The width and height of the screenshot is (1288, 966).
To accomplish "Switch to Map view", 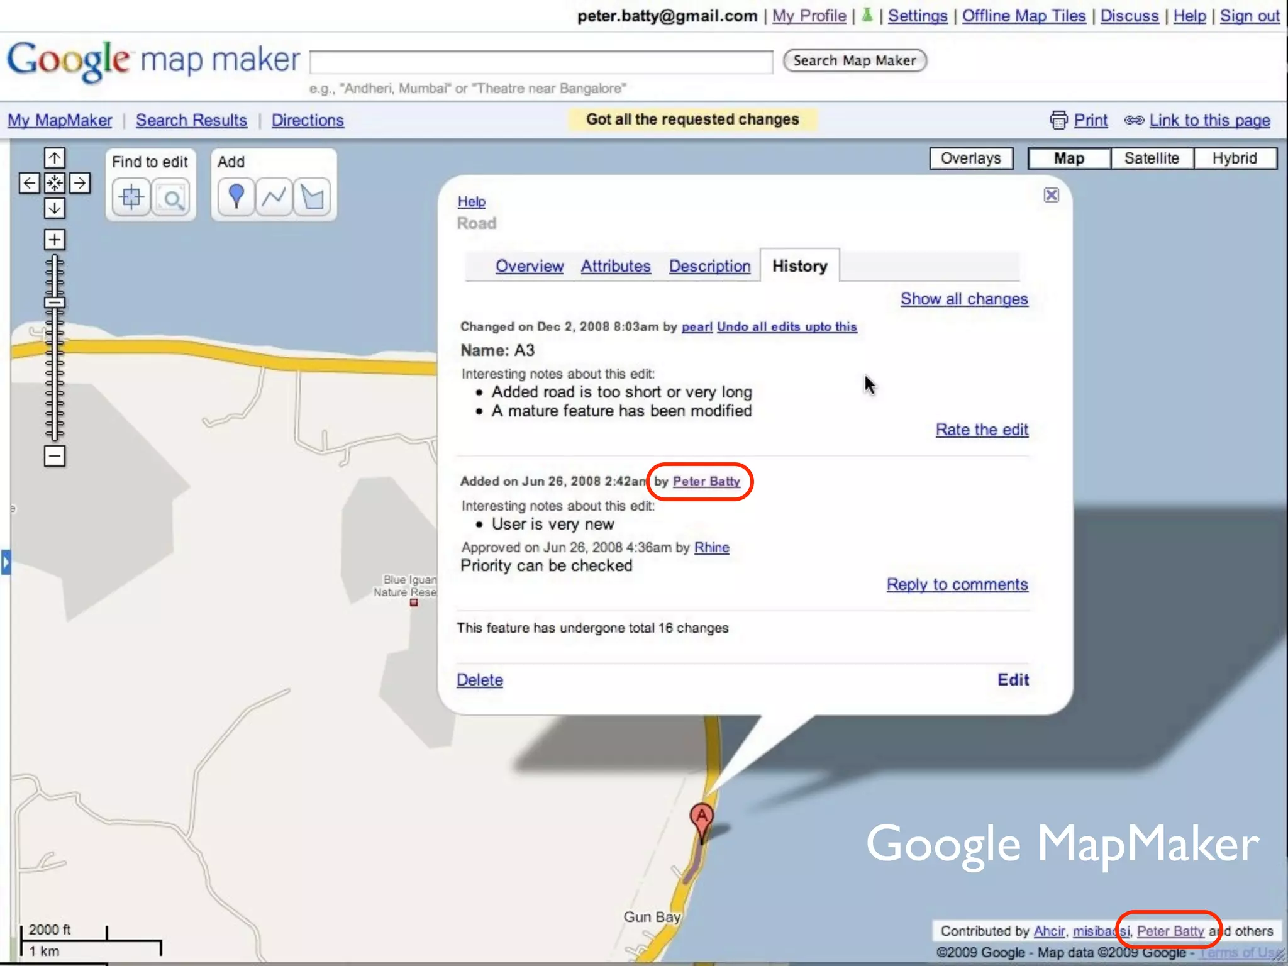I will tap(1069, 158).
